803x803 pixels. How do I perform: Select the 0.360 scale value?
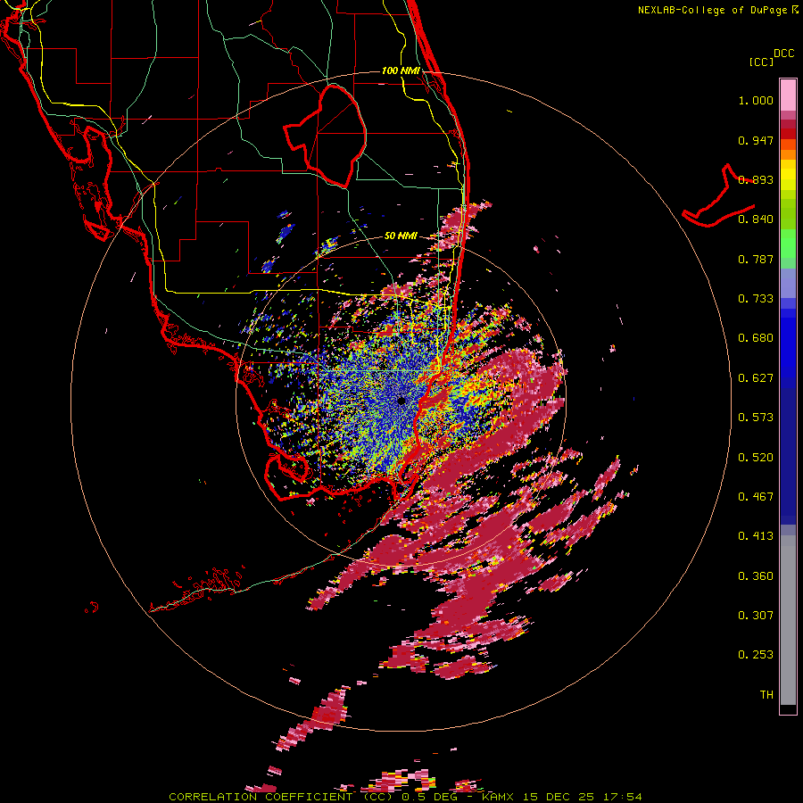pyautogui.click(x=756, y=575)
